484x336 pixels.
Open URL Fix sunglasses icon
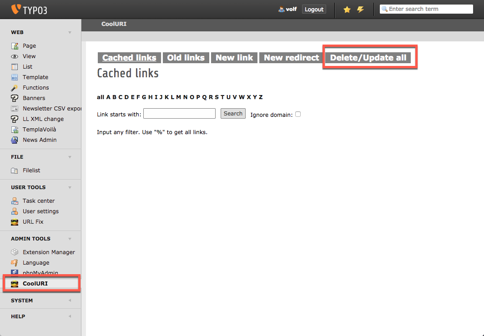pos(15,222)
